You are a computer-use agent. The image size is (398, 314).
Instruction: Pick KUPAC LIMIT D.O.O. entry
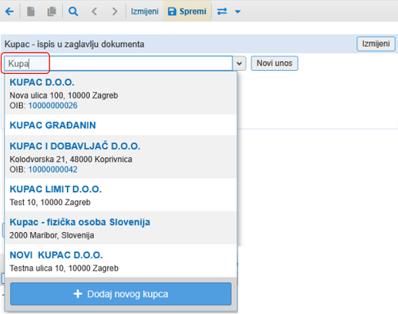120,195
